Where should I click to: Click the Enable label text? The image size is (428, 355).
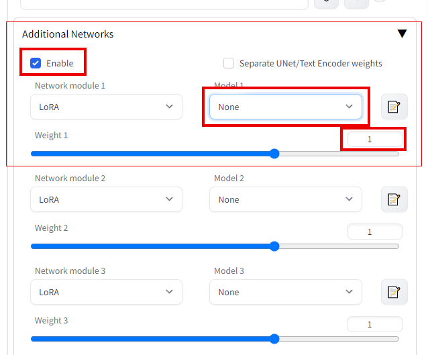60,63
